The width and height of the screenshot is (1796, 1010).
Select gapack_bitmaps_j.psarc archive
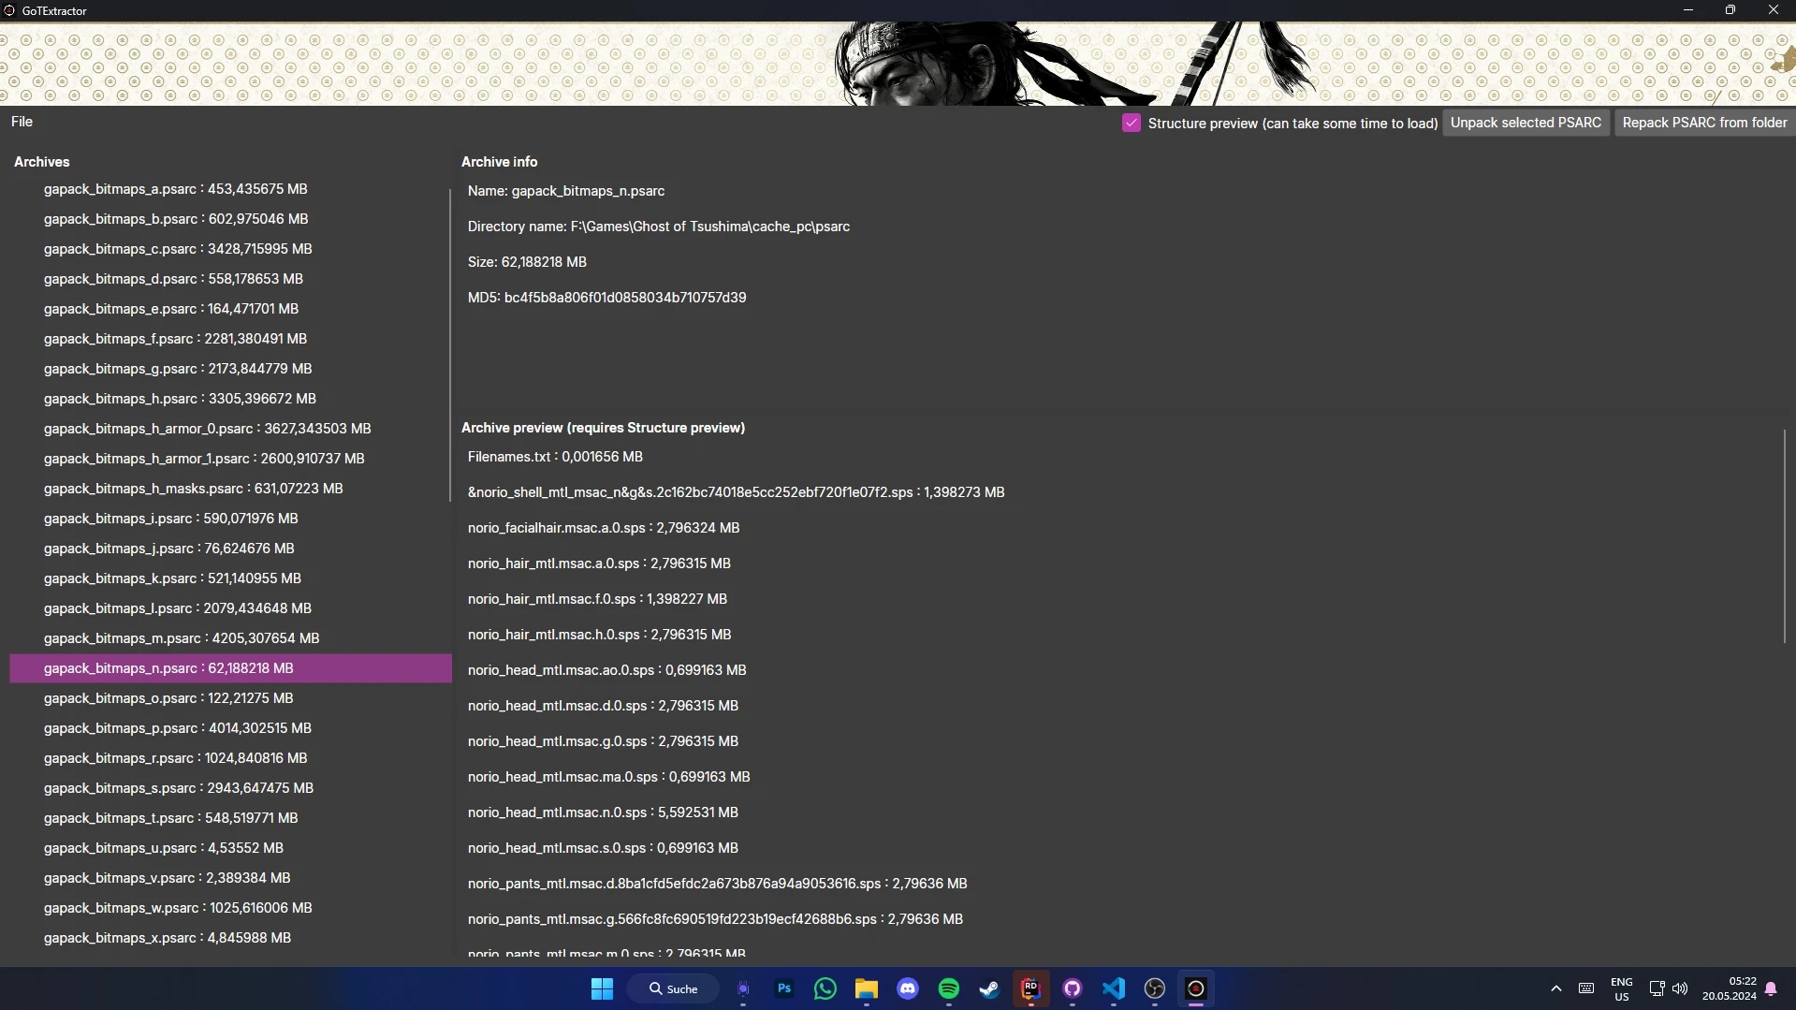tap(230, 549)
